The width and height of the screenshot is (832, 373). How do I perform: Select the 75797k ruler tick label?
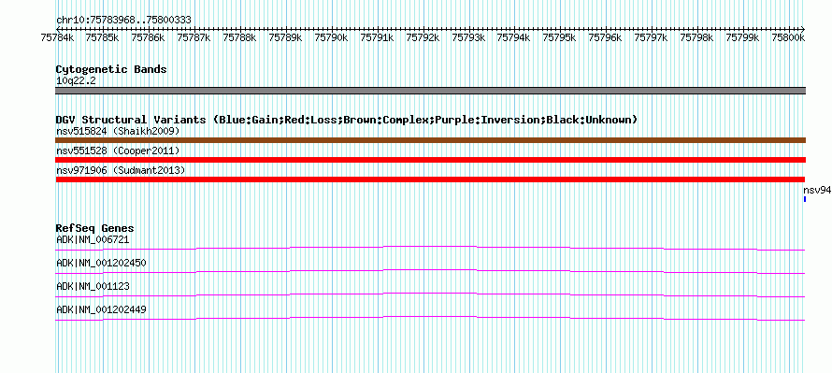[x=651, y=37]
